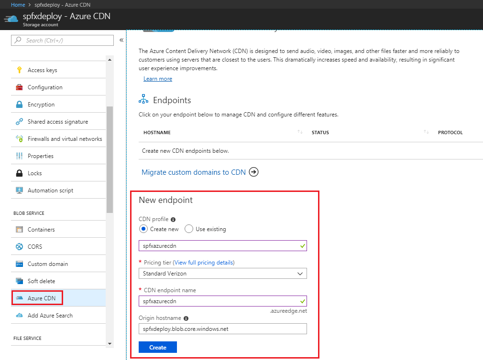Screen dimensions: 483x360
Task: Open Containers under Blob Service
Action: click(41, 230)
